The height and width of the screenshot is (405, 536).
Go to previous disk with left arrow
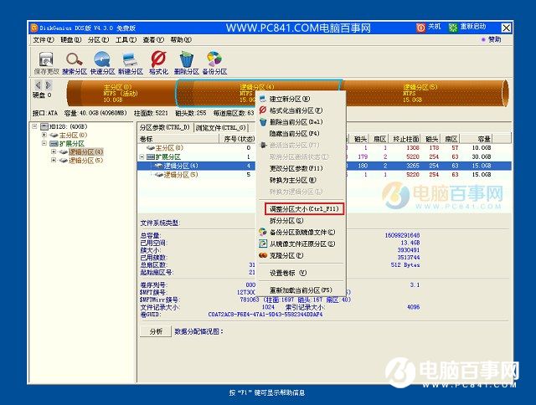pos(38,85)
